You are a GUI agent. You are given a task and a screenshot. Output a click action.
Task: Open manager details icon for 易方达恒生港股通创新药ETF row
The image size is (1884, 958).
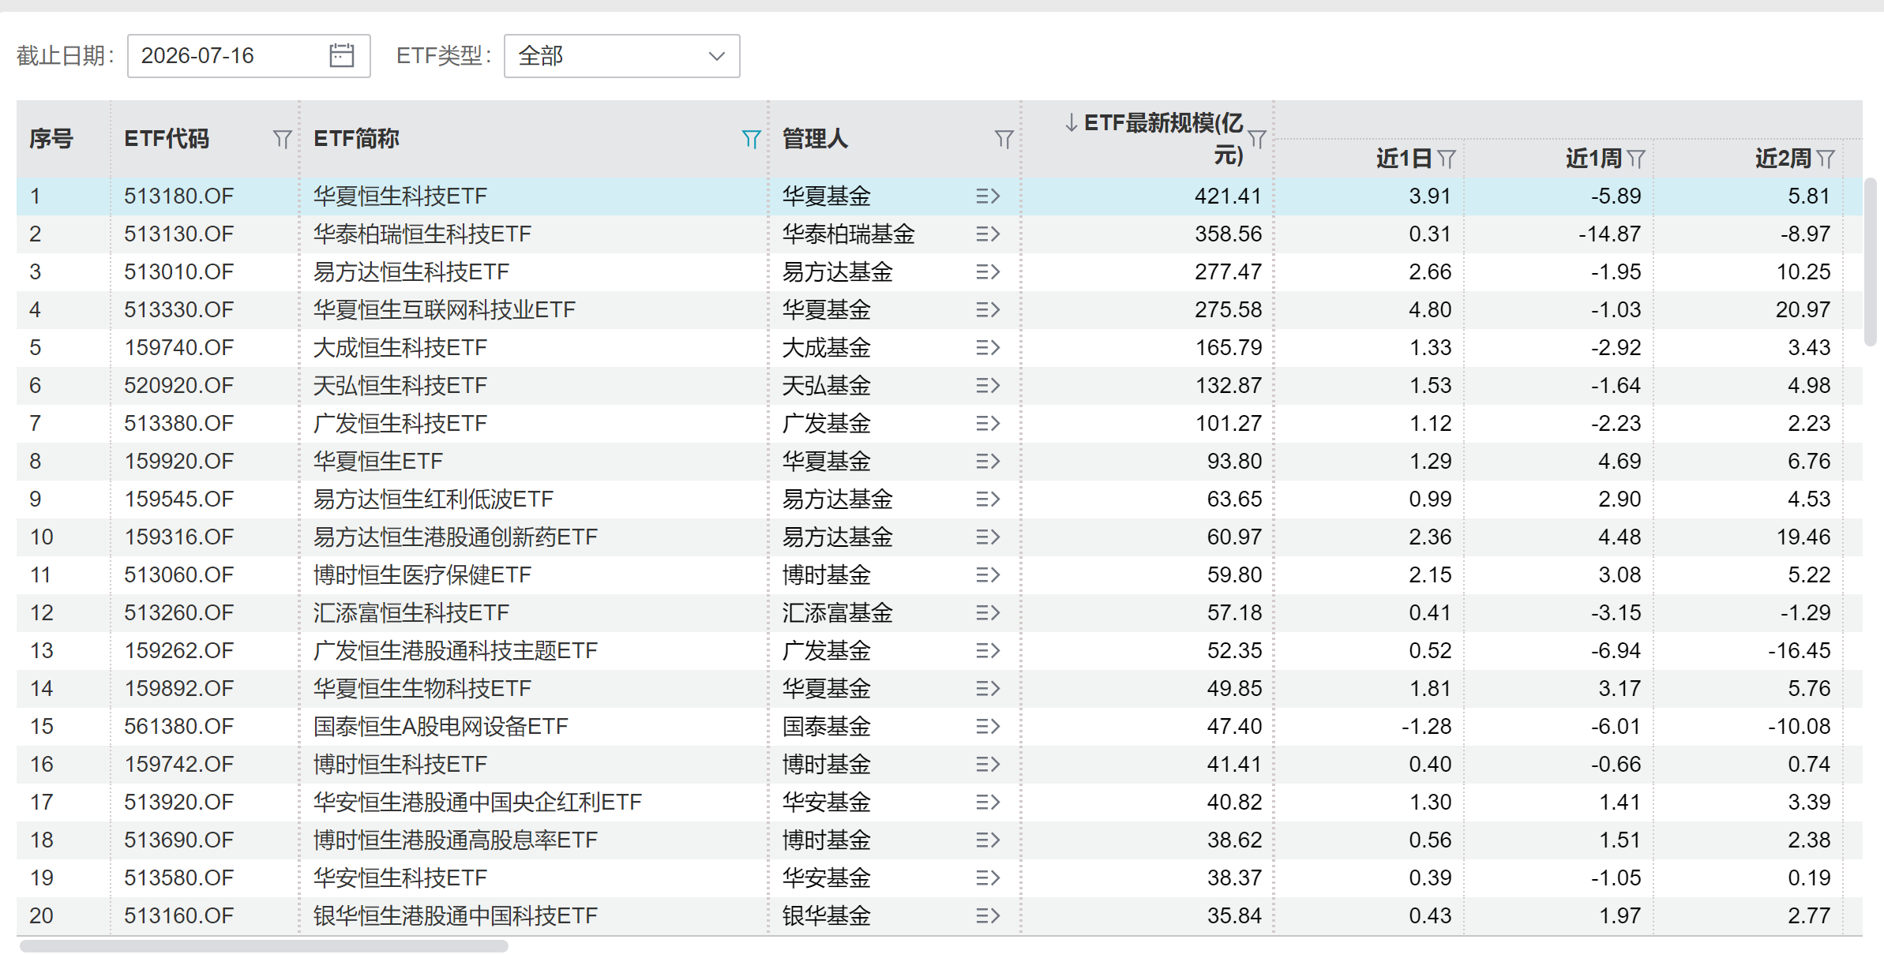click(x=988, y=537)
